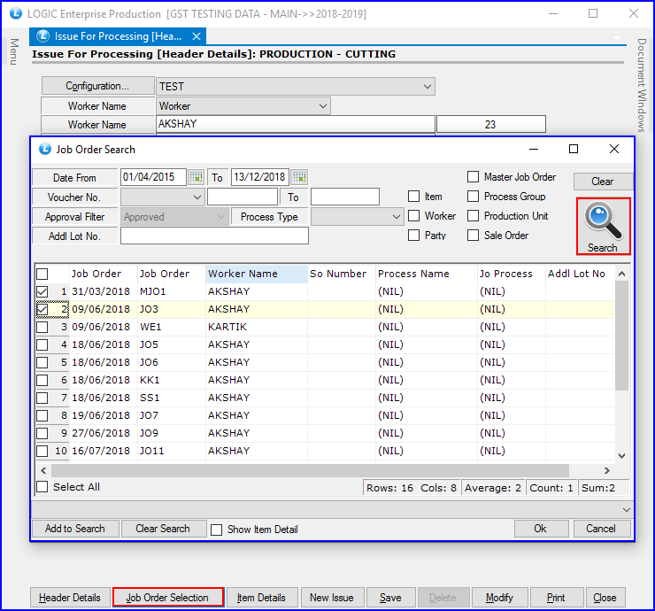Click the Job Order Selection button

pyautogui.click(x=167, y=598)
